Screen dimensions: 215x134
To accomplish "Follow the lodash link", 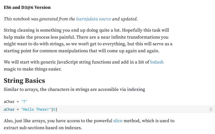I will [x=157, y=62].
